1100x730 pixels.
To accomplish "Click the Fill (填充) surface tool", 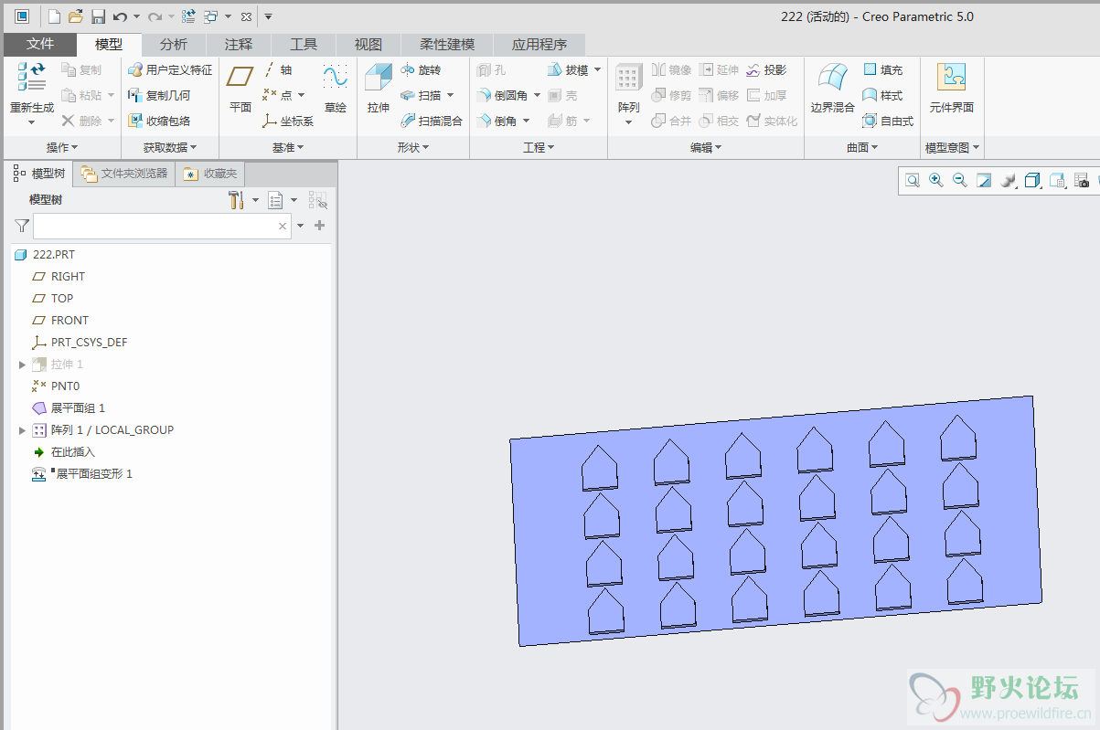I will [870, 70].
